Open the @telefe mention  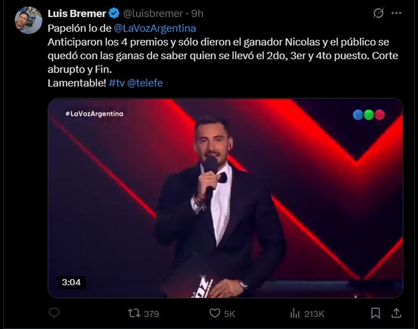click(145, 83)
